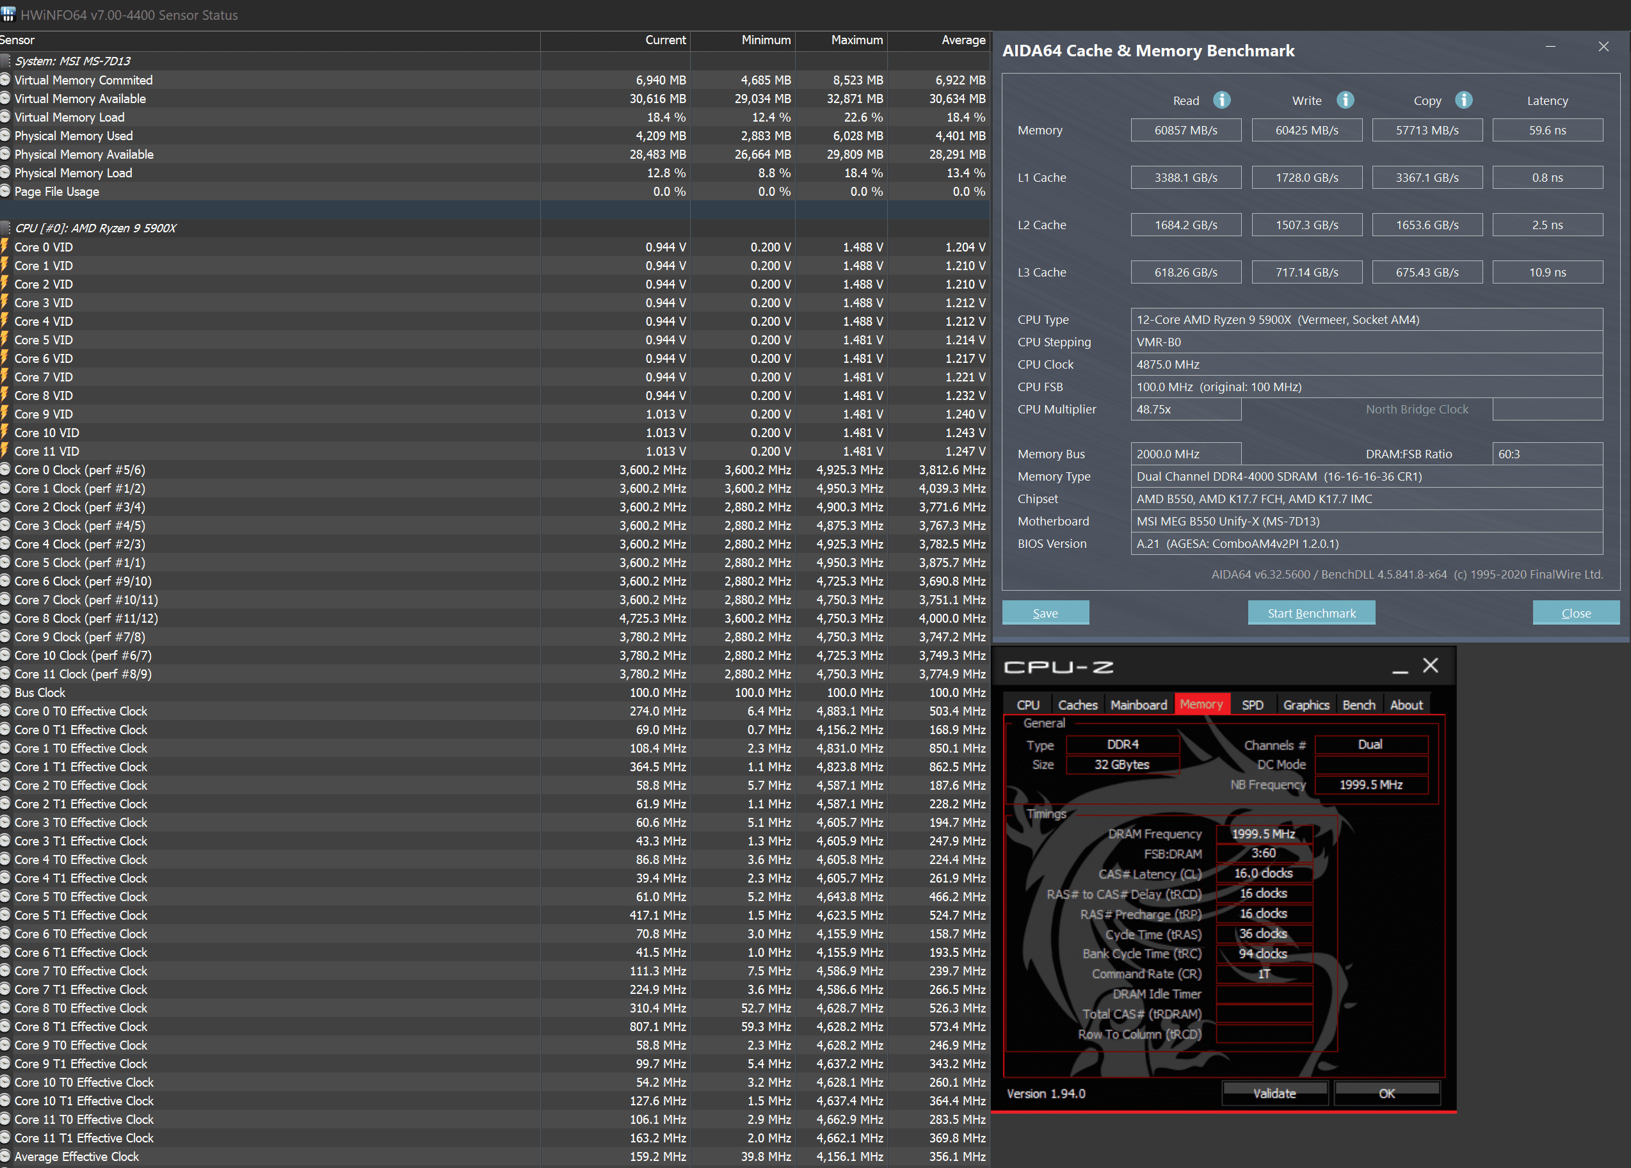
Task: Click the Bank Cycle Time 94 clocks field
Action: tap(1264, 954)
